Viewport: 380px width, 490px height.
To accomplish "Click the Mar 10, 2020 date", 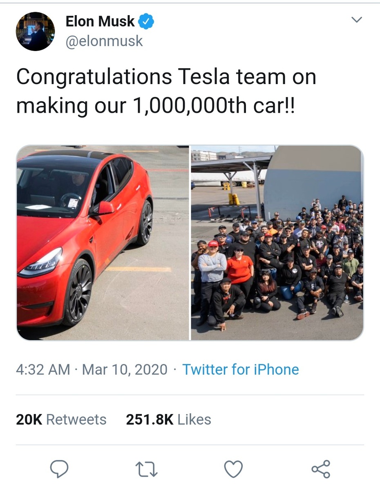I will 125,370.
